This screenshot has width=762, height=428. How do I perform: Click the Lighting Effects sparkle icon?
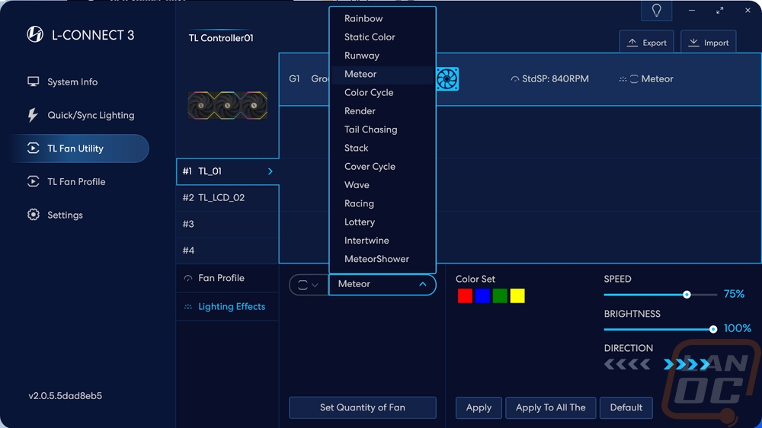188,307
